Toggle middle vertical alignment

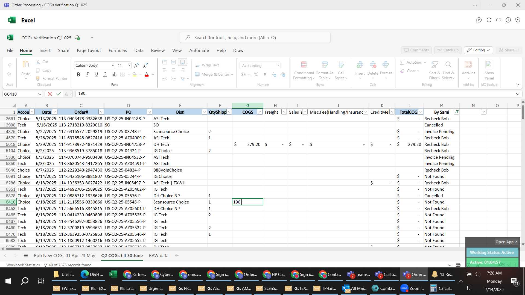point(173,62)
